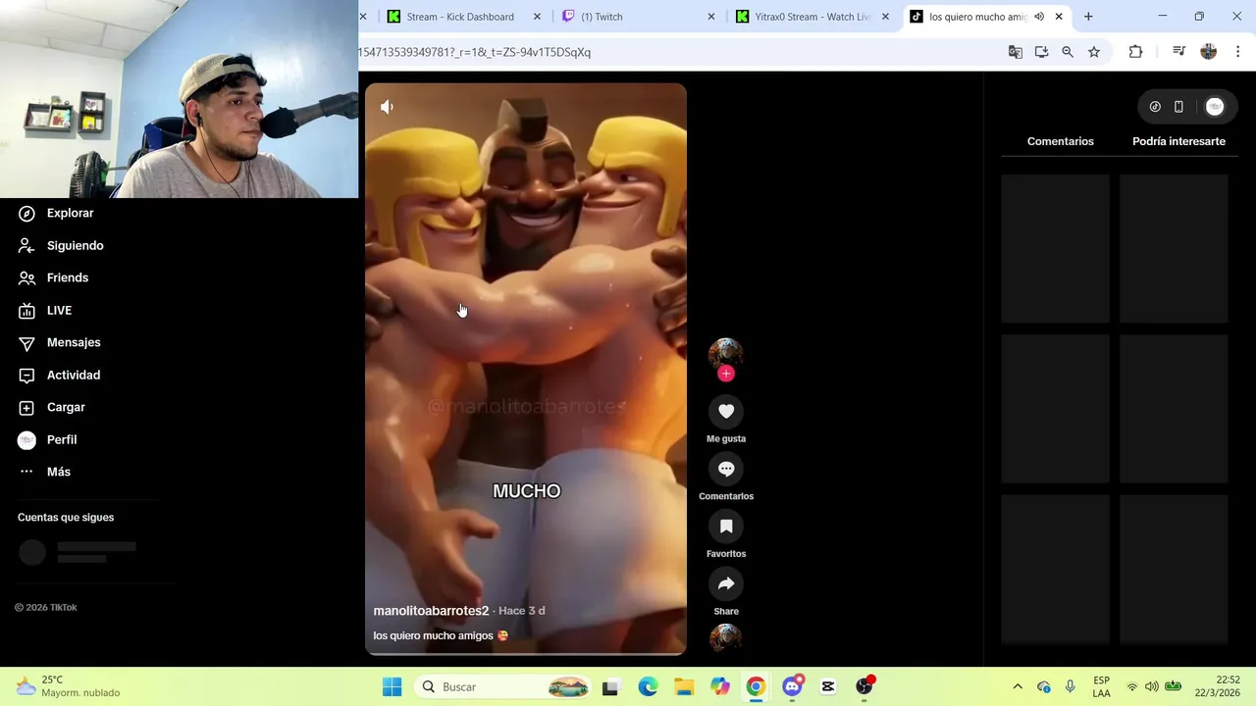Switch to the (1) Twitch tab

602,17
